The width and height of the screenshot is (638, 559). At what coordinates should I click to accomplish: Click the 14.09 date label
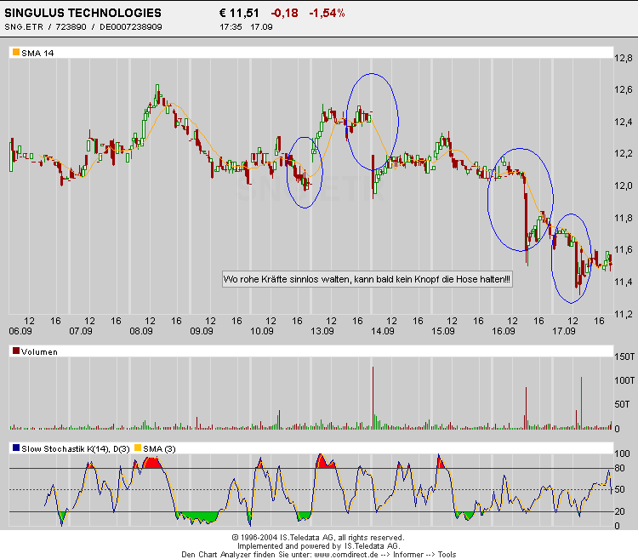383,331
